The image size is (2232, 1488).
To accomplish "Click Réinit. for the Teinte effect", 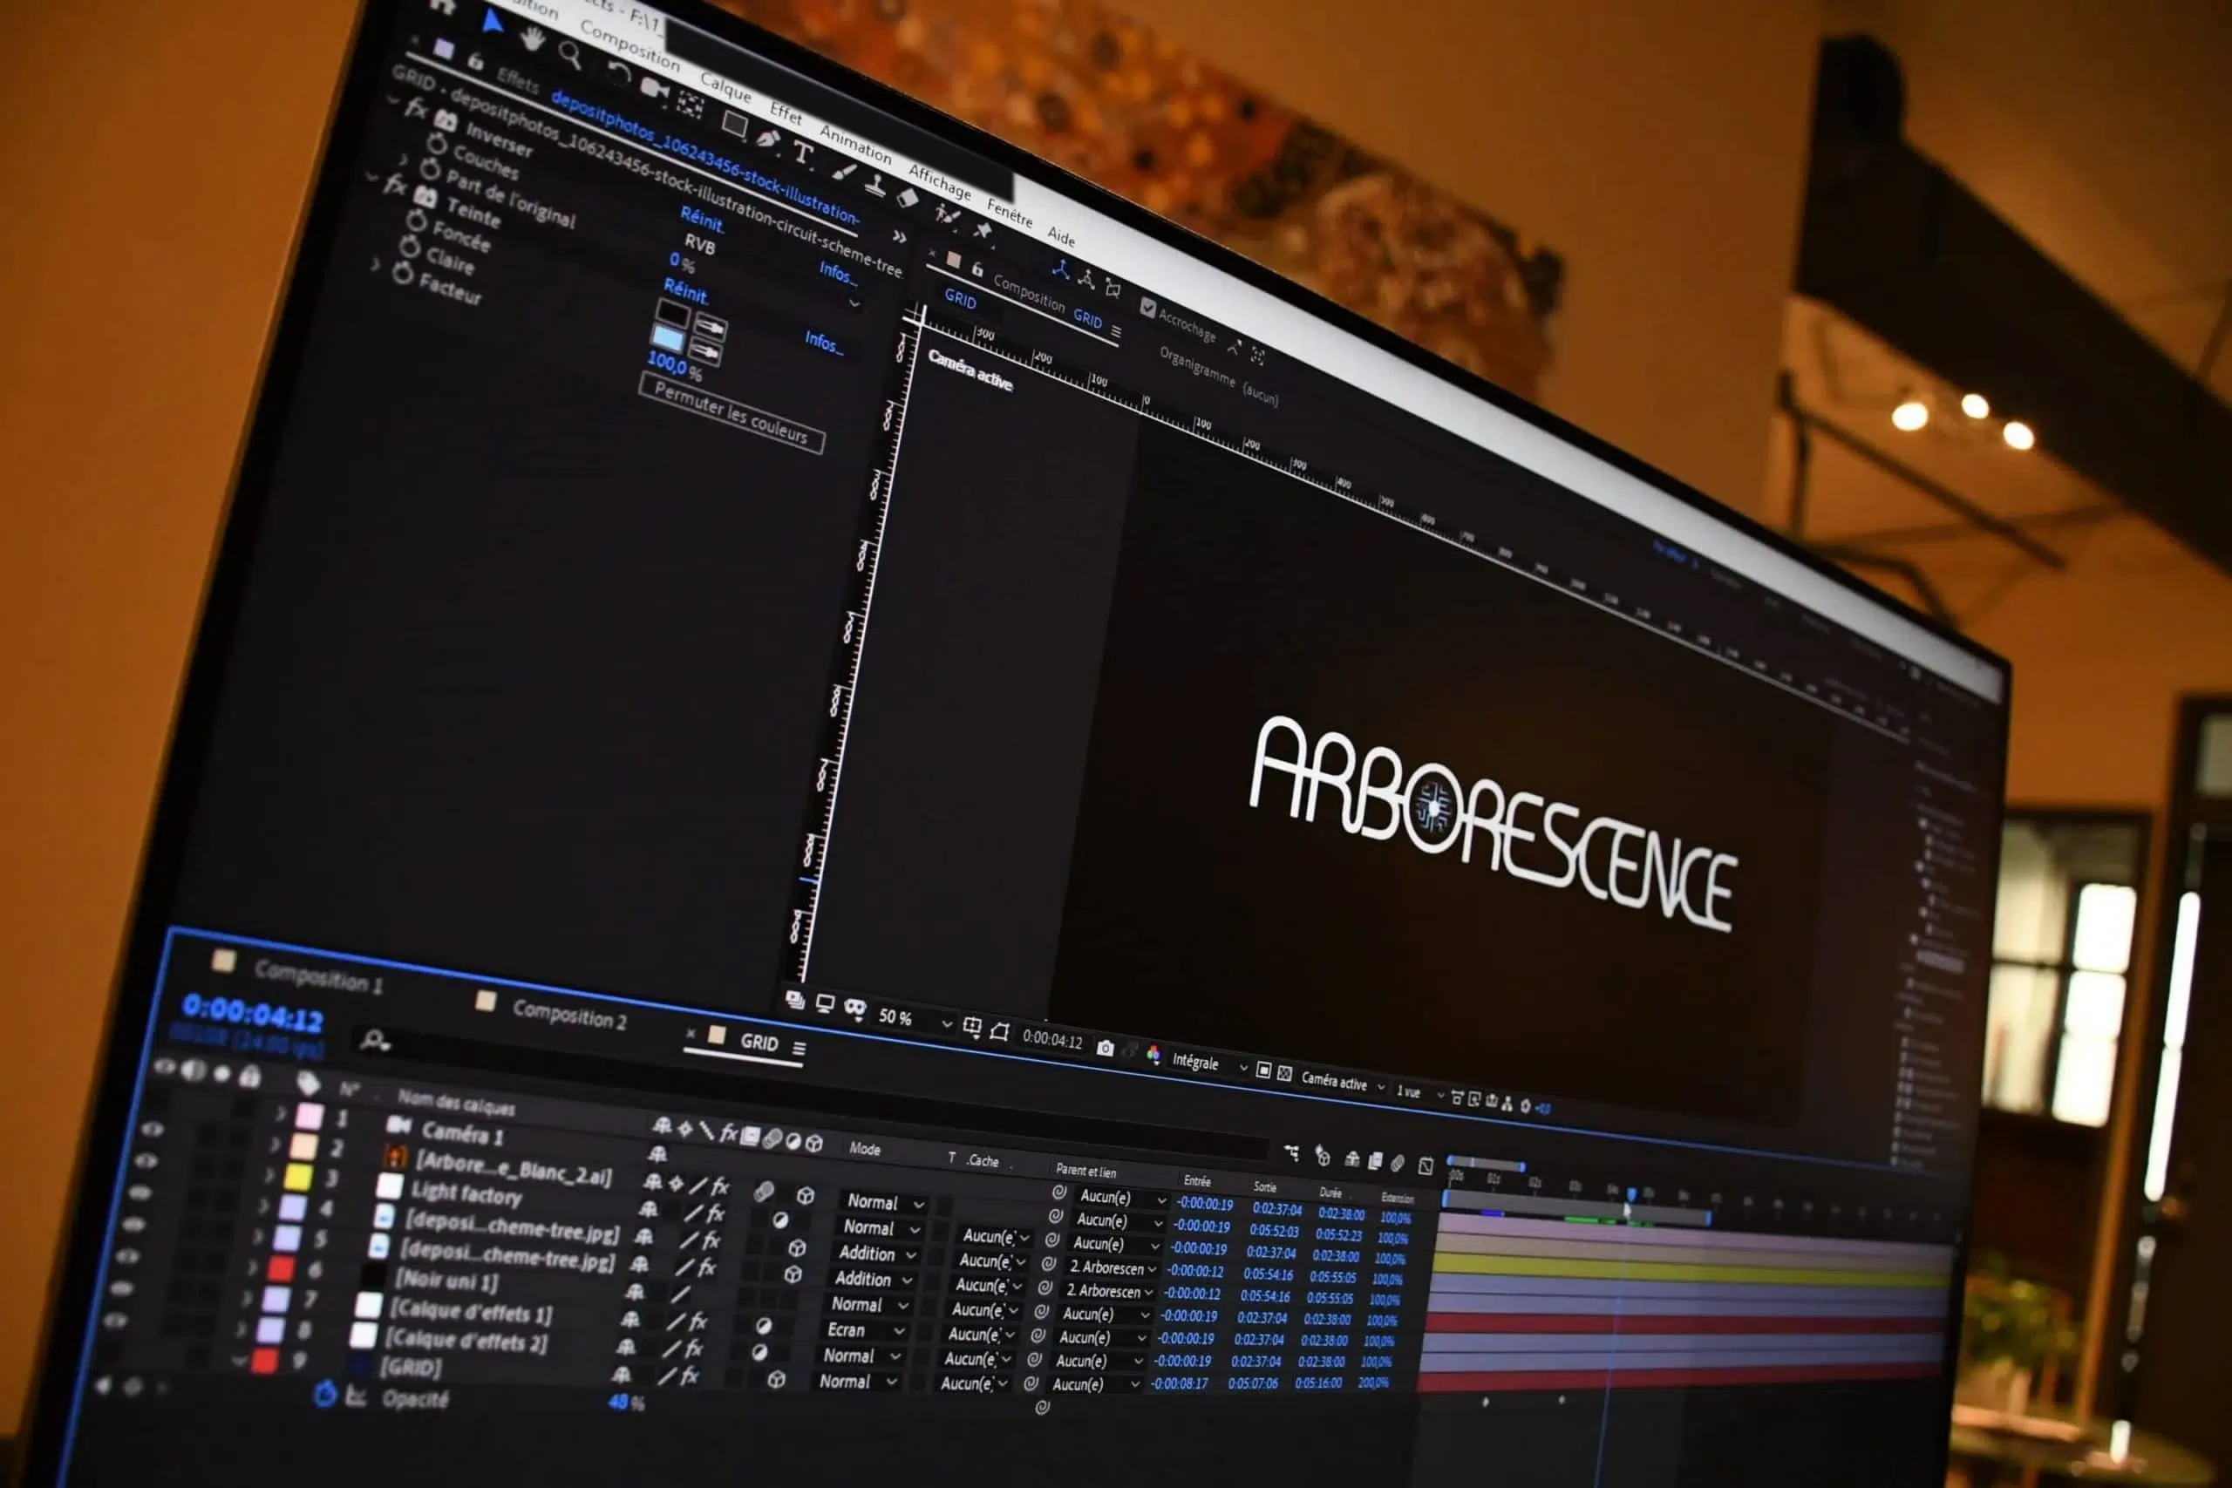I will pyautogui.click(x=685, y=290).
